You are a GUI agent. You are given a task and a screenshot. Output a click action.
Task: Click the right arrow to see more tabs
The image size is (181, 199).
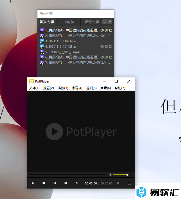105,22
